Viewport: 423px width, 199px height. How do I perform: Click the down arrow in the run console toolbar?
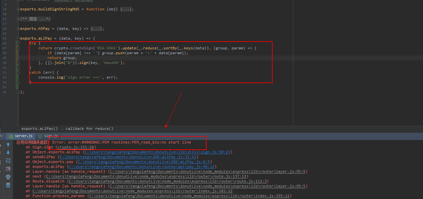[8, 153]
